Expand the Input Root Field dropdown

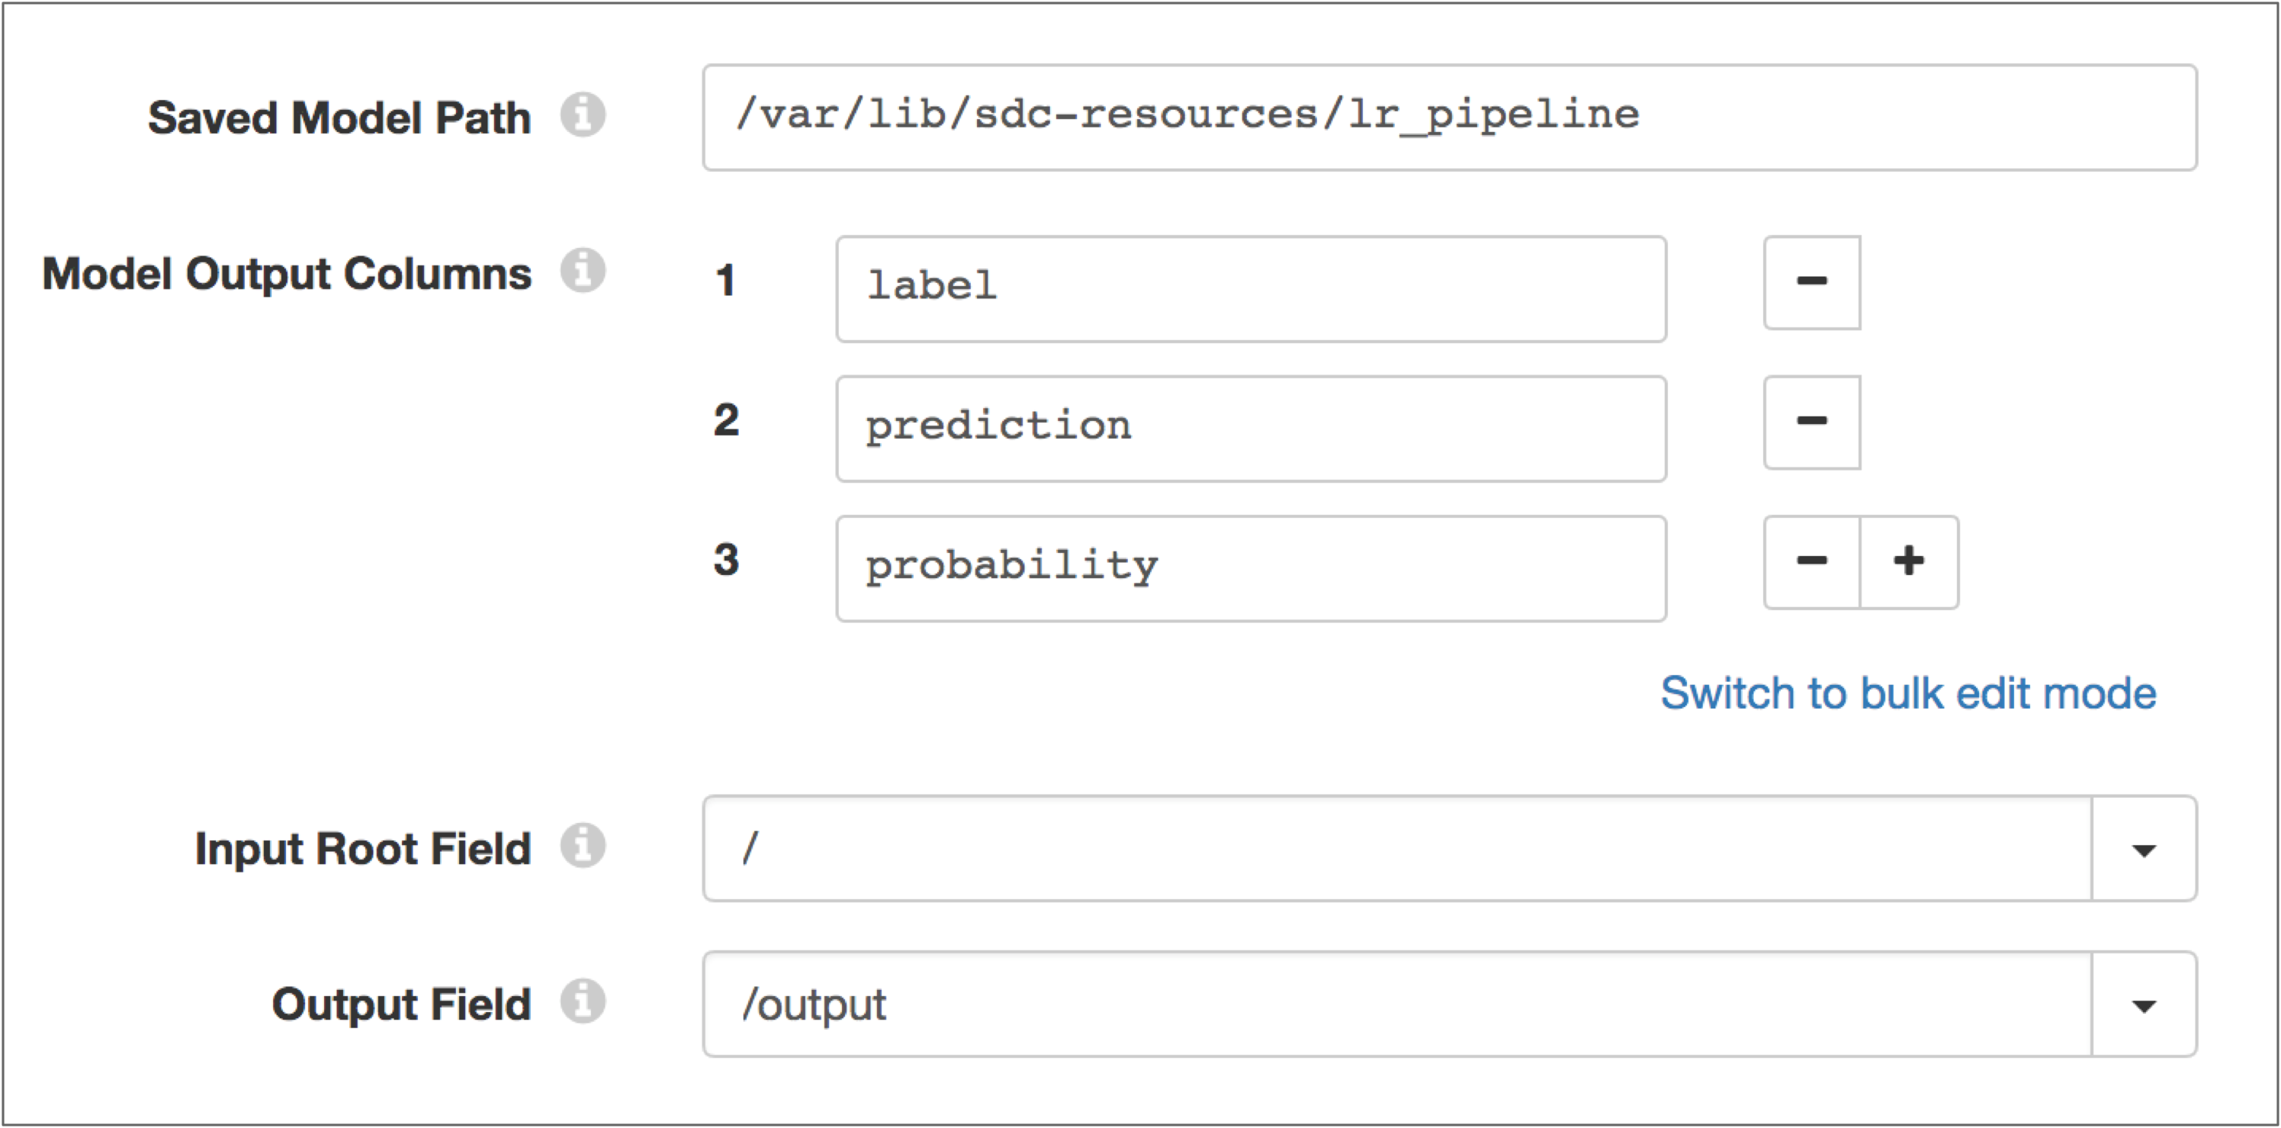click(x=2144, y=849)
